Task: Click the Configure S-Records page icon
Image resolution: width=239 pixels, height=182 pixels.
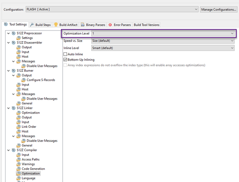Action: [24, 80]
